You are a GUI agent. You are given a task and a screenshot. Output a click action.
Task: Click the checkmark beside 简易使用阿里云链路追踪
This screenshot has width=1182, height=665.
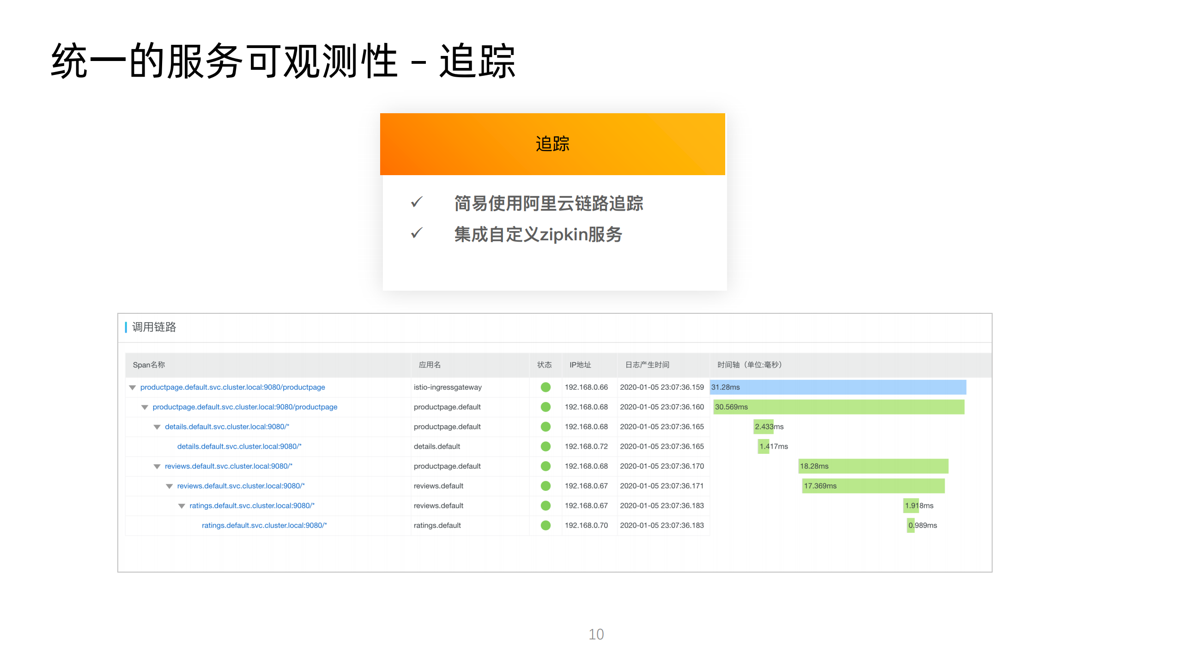click(x=417, y=201)
